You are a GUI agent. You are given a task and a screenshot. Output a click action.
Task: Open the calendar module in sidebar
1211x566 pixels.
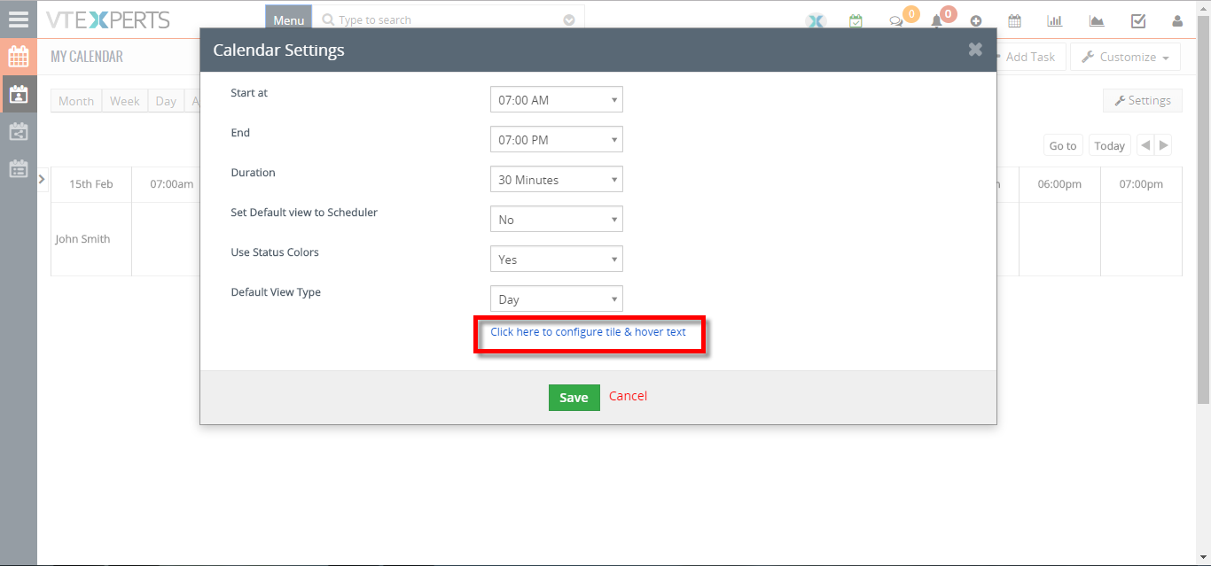pyautogui.click(x=19, y=57)
